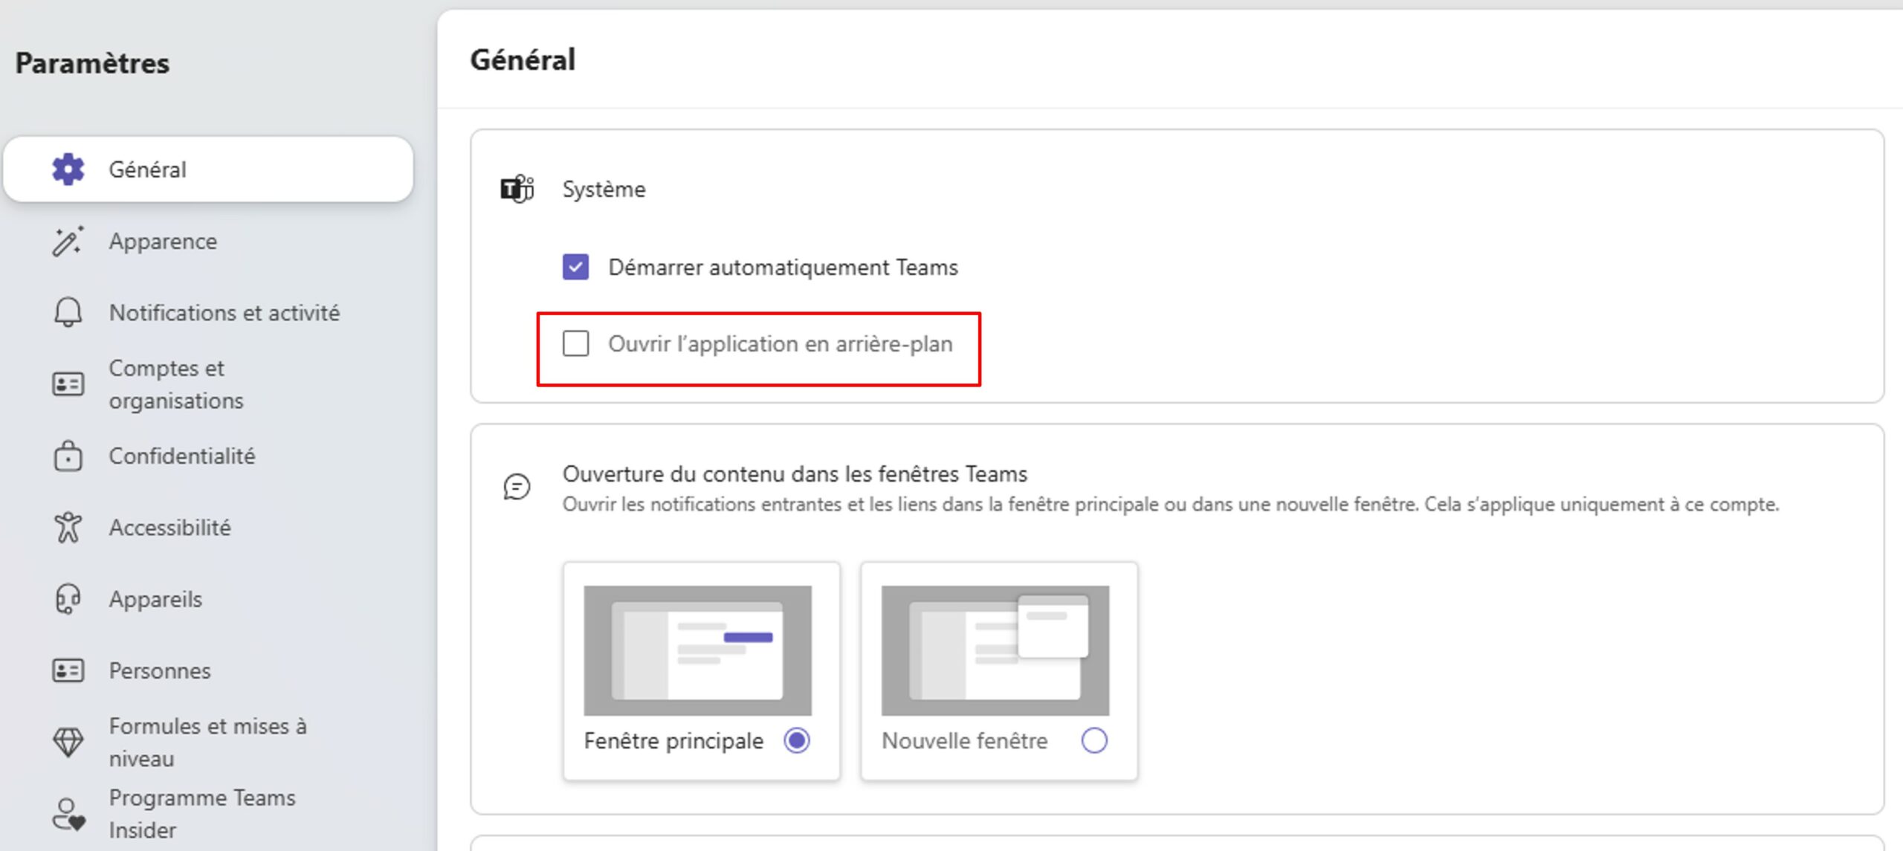The width and height of the screenshot is (1903, 851).
Task: Click the Teams logo beside Système
Action: pyautogui.click(x=517, y=189)
